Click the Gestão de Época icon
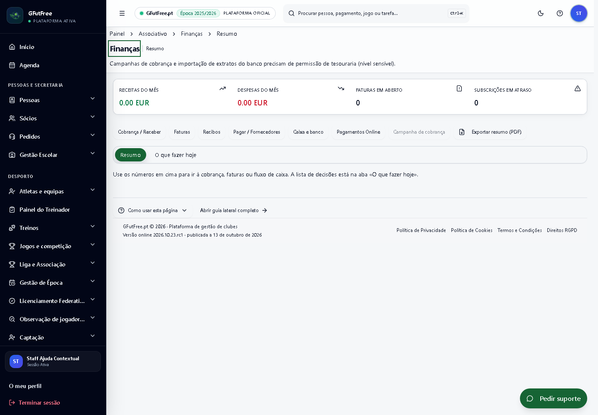Viewport: 598px width, 415px height. tap(12, 283)
